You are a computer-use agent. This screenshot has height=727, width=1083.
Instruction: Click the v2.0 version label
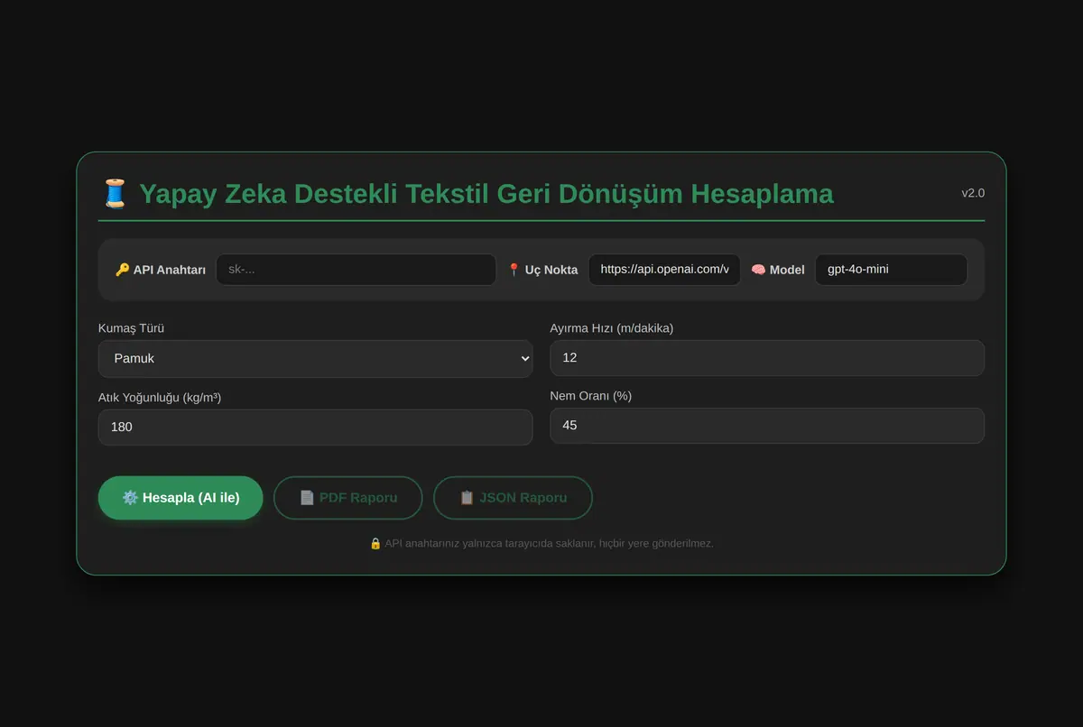[973, 193]
